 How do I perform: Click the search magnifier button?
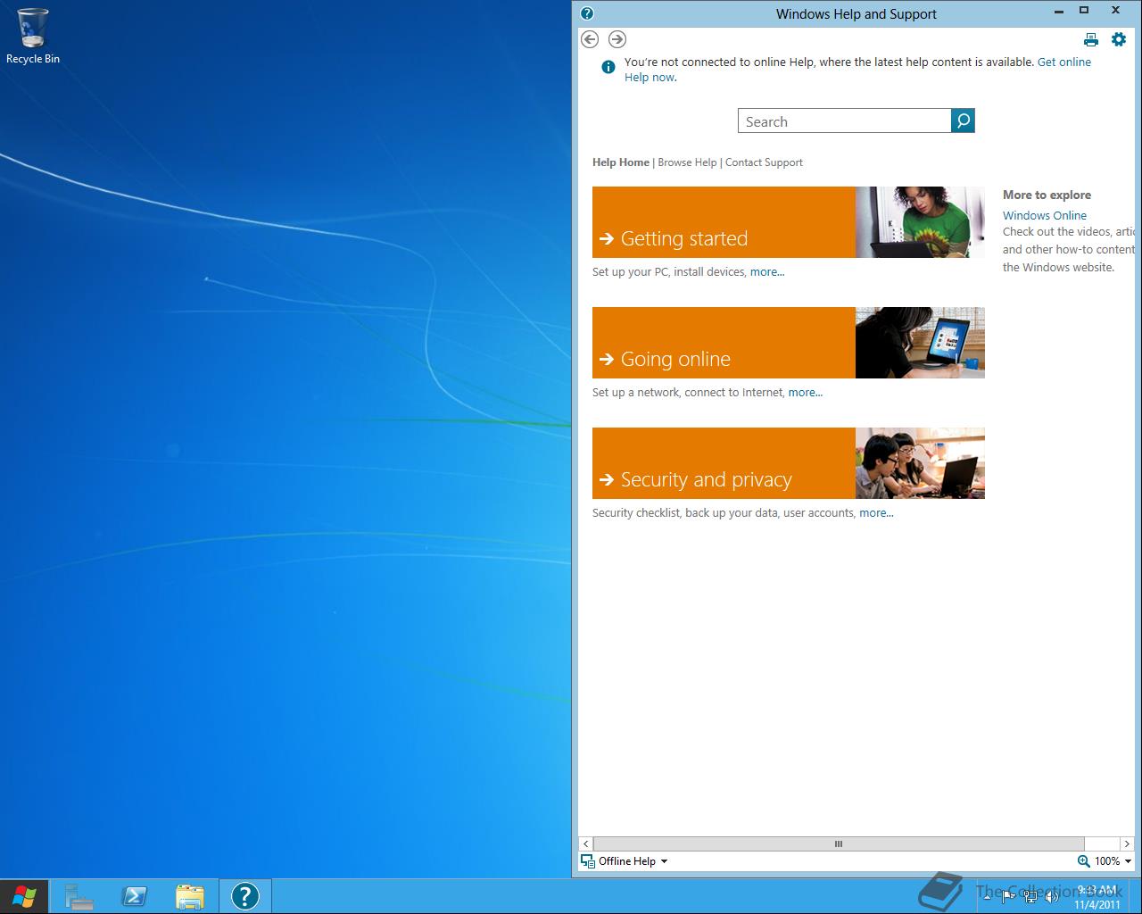pyautogui.click(x=963, y=120)
